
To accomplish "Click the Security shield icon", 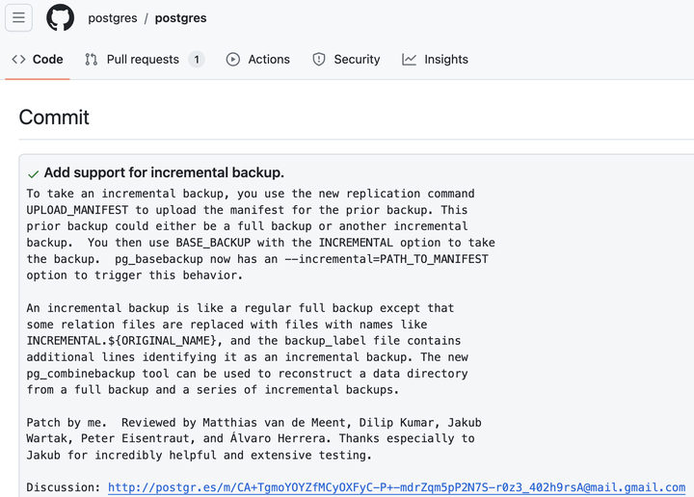I will click(319, 60).
